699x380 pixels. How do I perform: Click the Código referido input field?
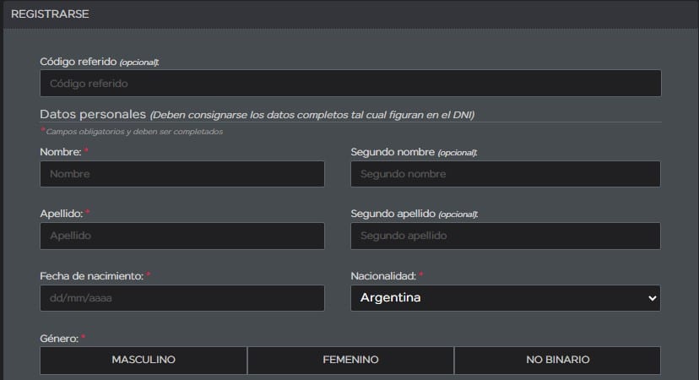coord(349,84)
